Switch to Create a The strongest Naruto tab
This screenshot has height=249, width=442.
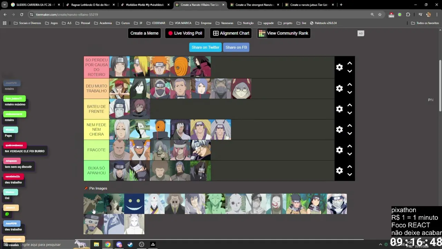(254, 5)
